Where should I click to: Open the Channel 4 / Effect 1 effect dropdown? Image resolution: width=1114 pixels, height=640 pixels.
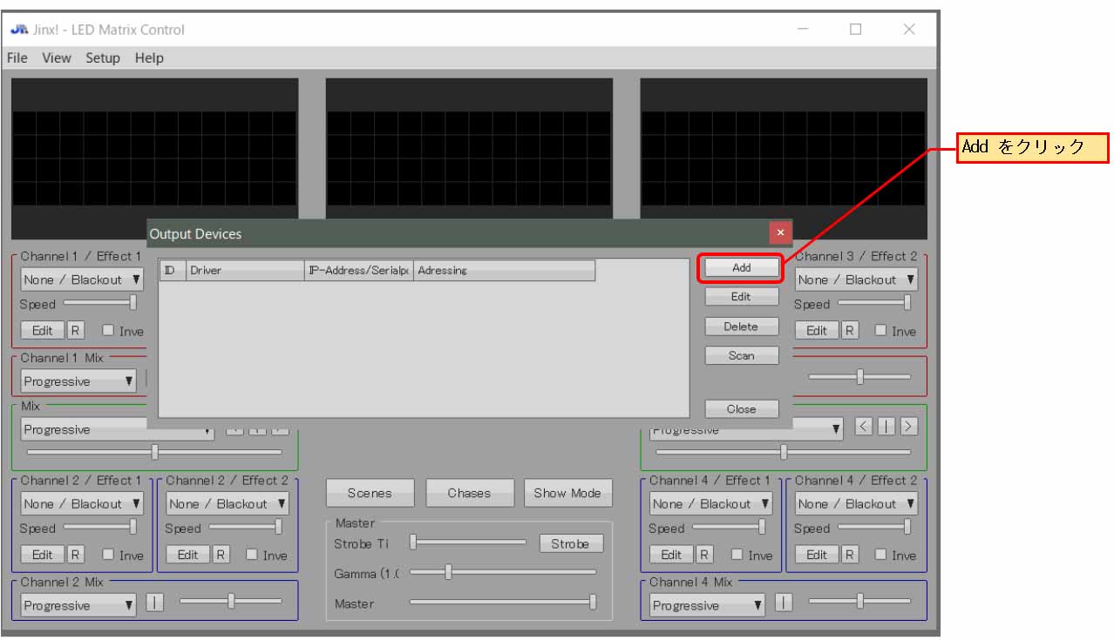[710, 504]
